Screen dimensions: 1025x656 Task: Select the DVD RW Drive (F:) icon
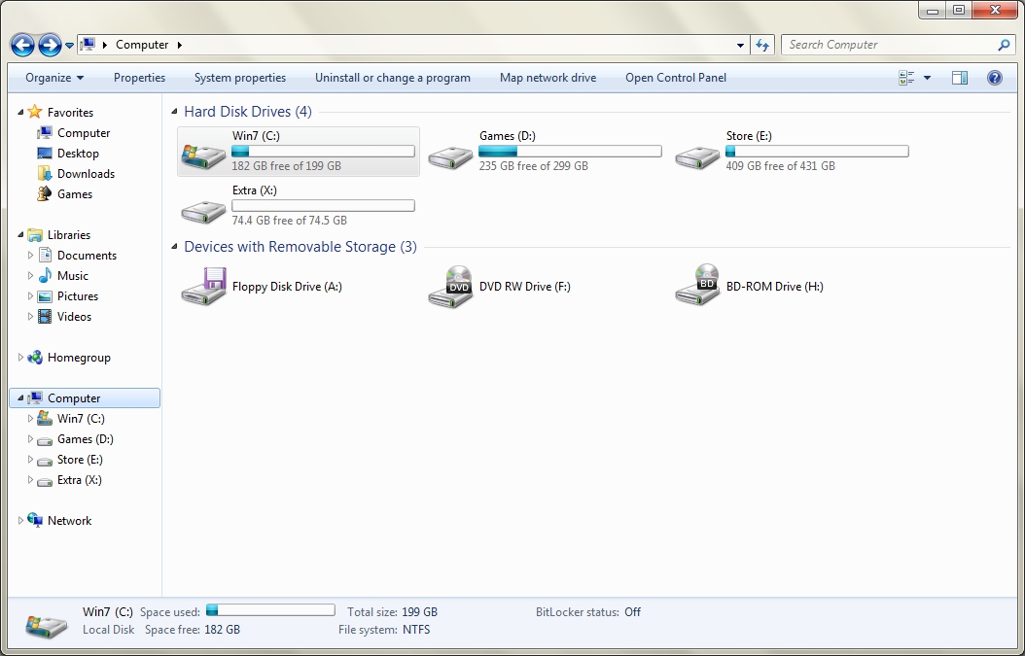(450, 286)
